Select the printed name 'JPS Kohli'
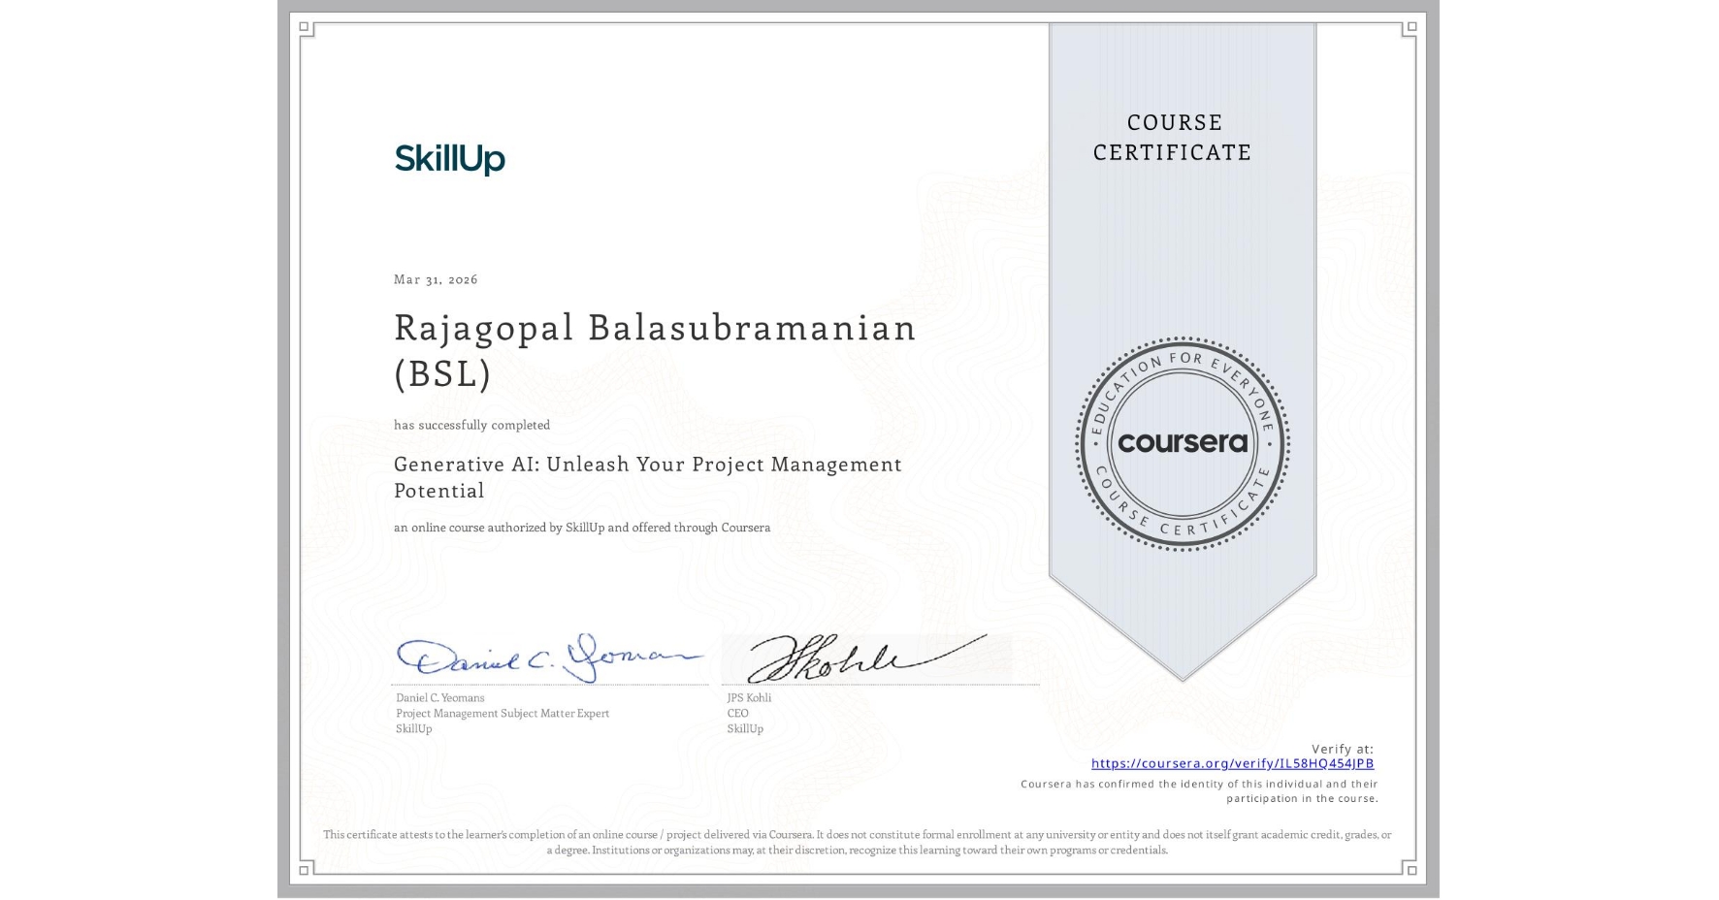The image size is (1719, 900). point(749,697)
